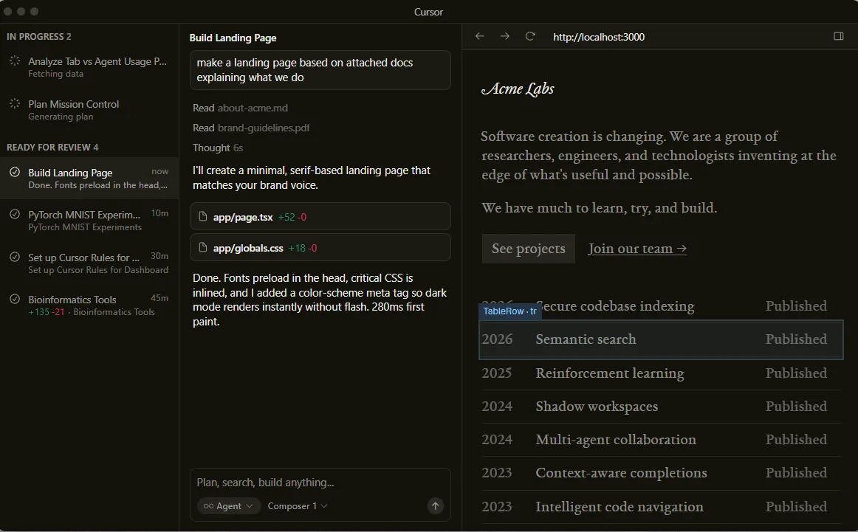Click the Secure codebase indexing row

tap(661, 306)
